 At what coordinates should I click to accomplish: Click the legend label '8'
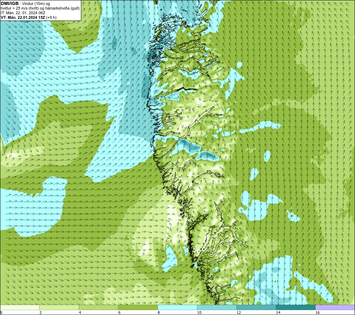tap(159, 313)
